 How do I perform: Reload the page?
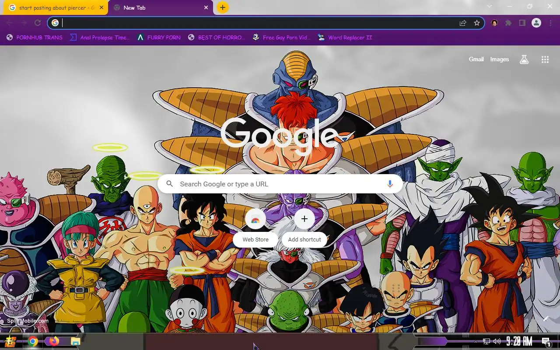pyautogui.click(x=38, y=23)
